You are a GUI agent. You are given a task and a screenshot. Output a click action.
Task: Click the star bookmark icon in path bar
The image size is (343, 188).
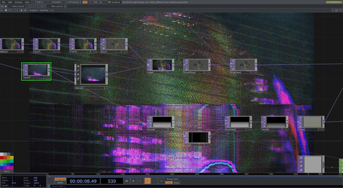coord(21,10)
